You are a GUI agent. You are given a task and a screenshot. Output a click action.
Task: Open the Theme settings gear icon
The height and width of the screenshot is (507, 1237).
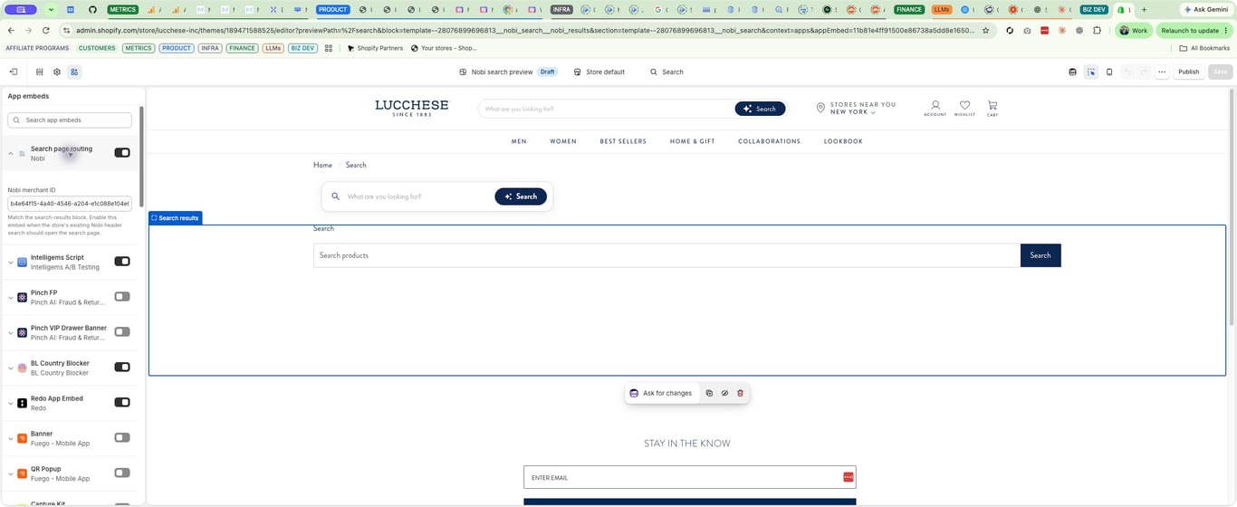(57, 72)
